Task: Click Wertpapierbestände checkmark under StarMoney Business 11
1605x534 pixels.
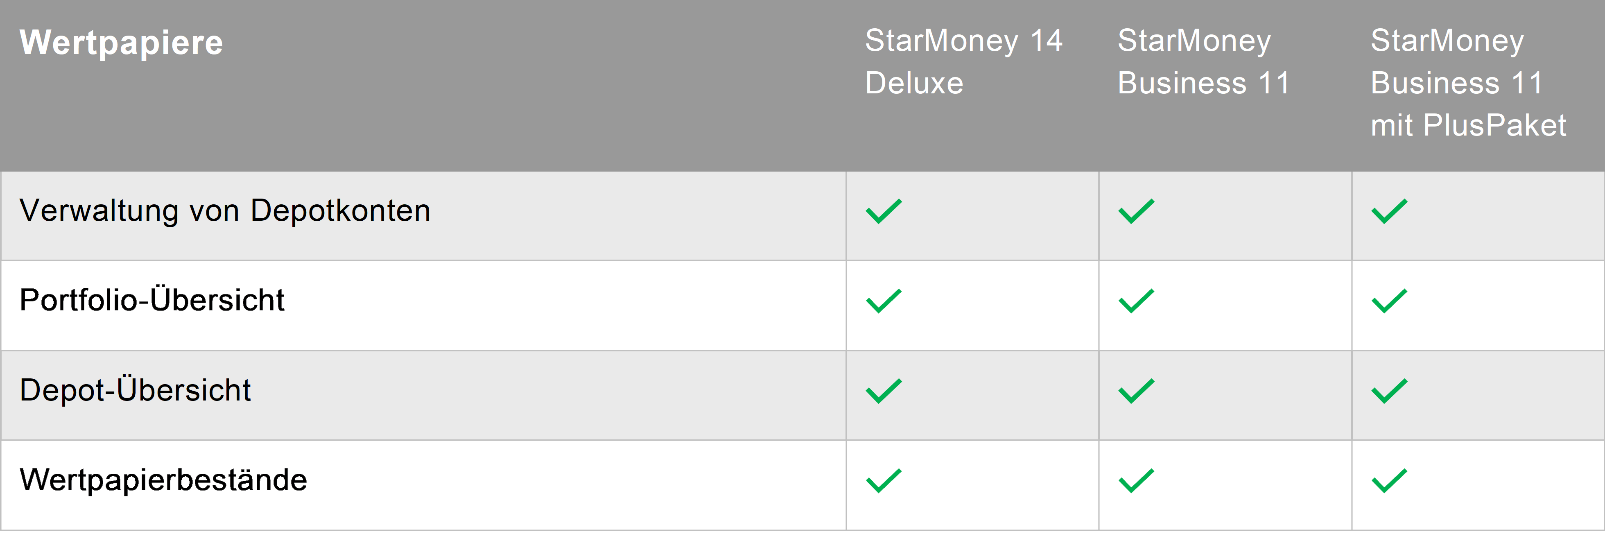Action: [1136, 481]
